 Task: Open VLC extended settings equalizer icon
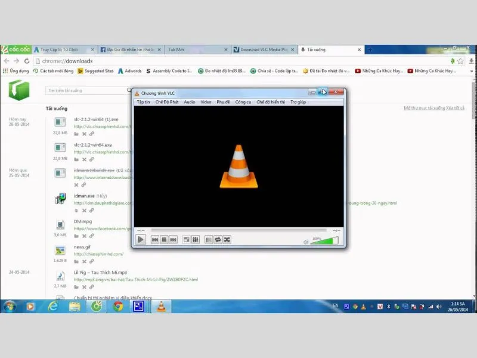coord(196,240)
